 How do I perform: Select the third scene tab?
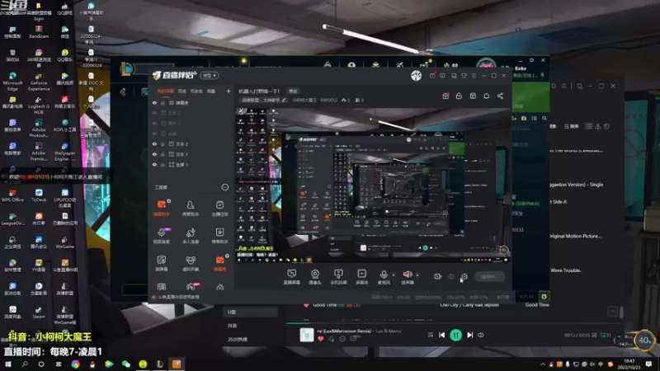196,91
